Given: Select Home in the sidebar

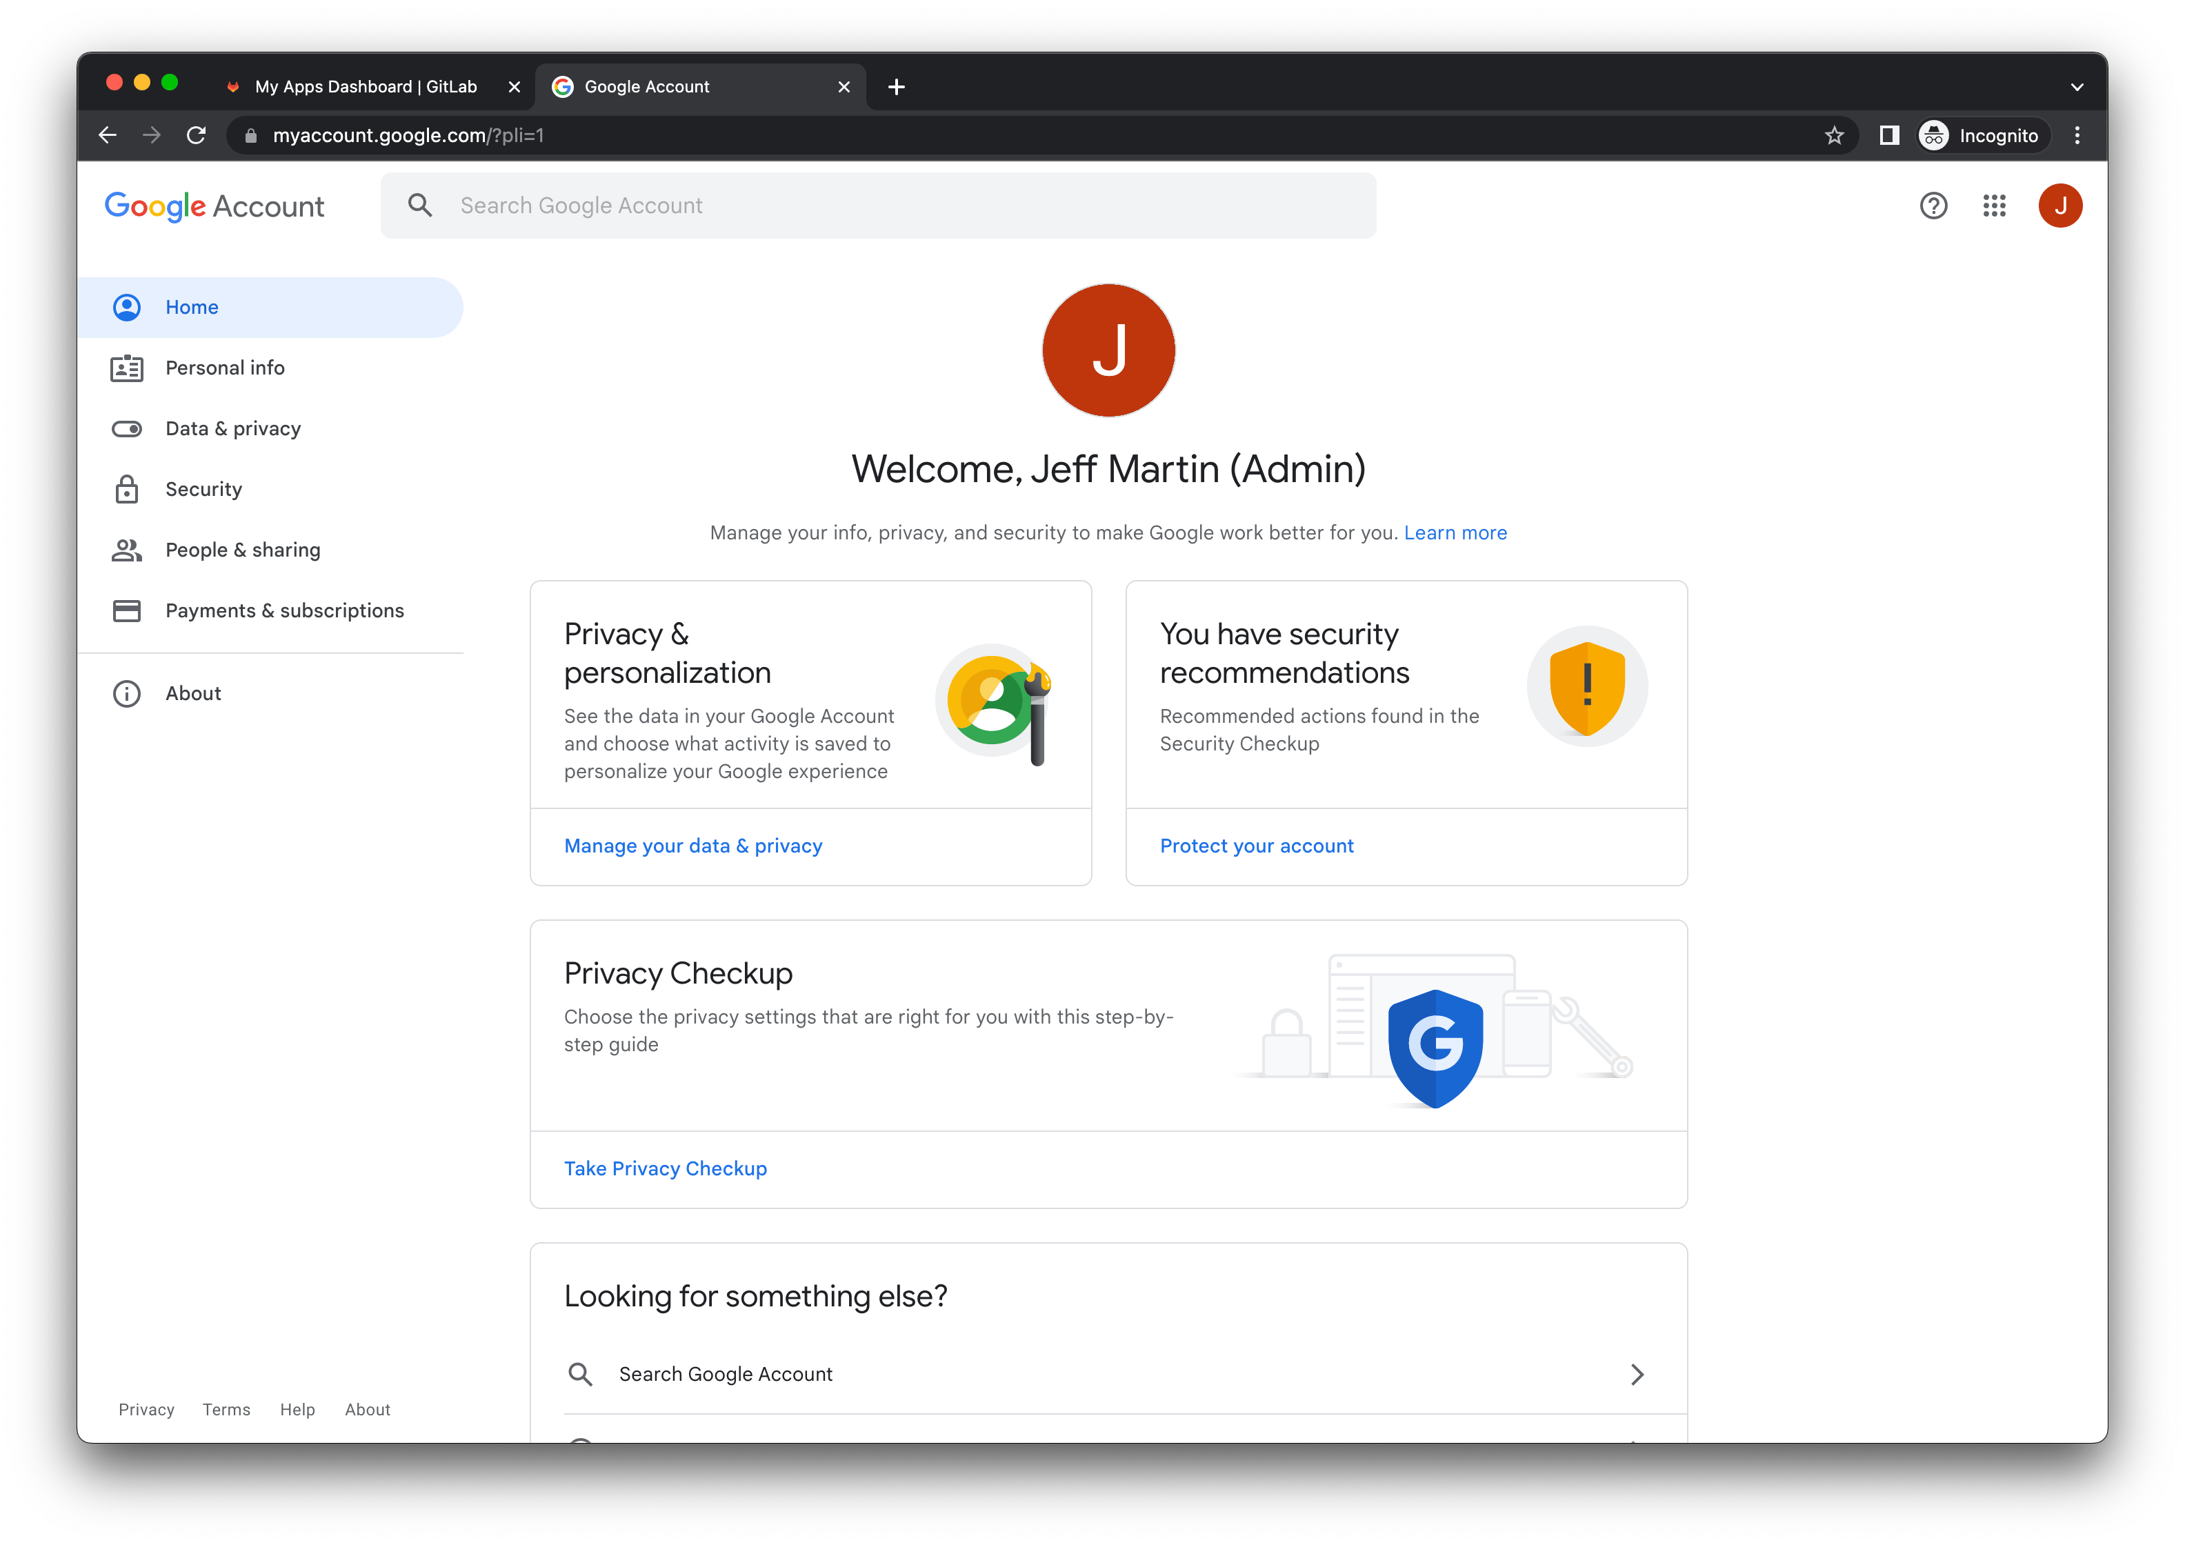Looking at the screenshot, I should coord(270,308).
